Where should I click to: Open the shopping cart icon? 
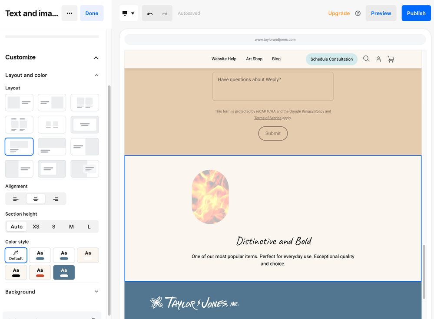391,59
